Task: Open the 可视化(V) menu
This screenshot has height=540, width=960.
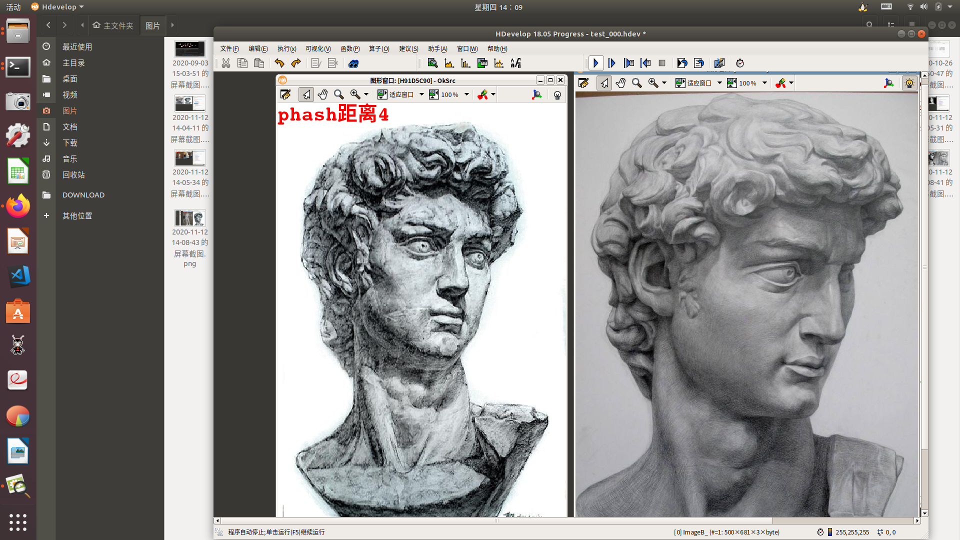Action: pos(318,48)
